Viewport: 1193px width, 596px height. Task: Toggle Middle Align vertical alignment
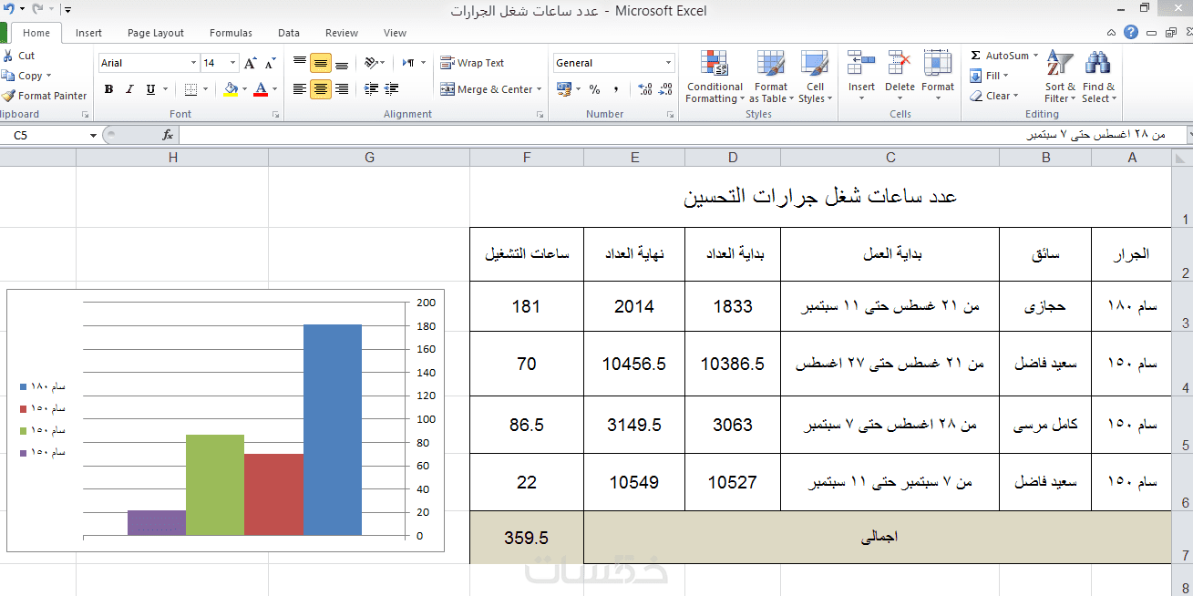coord(321,63)
